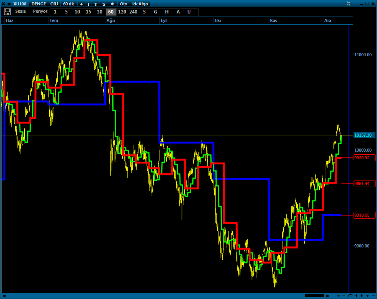377x299 pixels.
Task: Click the bottom-left scroll left arrow
Action: click(x=4, y=296)
